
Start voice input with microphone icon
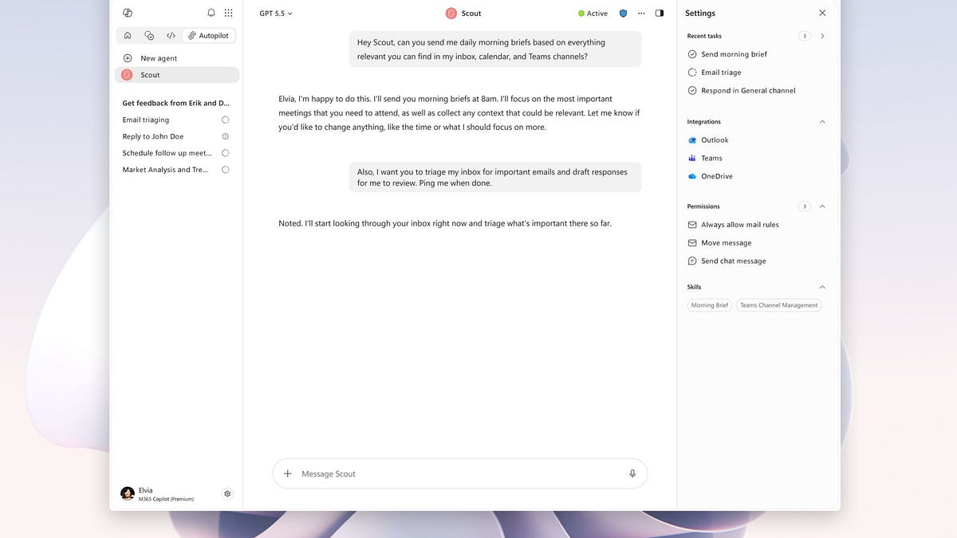632,473
